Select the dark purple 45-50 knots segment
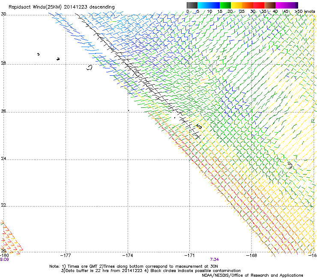The height and width of the screenshot is (278, 317). [292, 5]
